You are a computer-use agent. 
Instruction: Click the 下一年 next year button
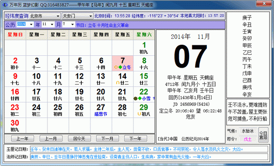tap(136, 139)
